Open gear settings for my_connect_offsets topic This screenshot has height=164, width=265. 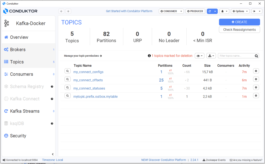click(256, 80)
